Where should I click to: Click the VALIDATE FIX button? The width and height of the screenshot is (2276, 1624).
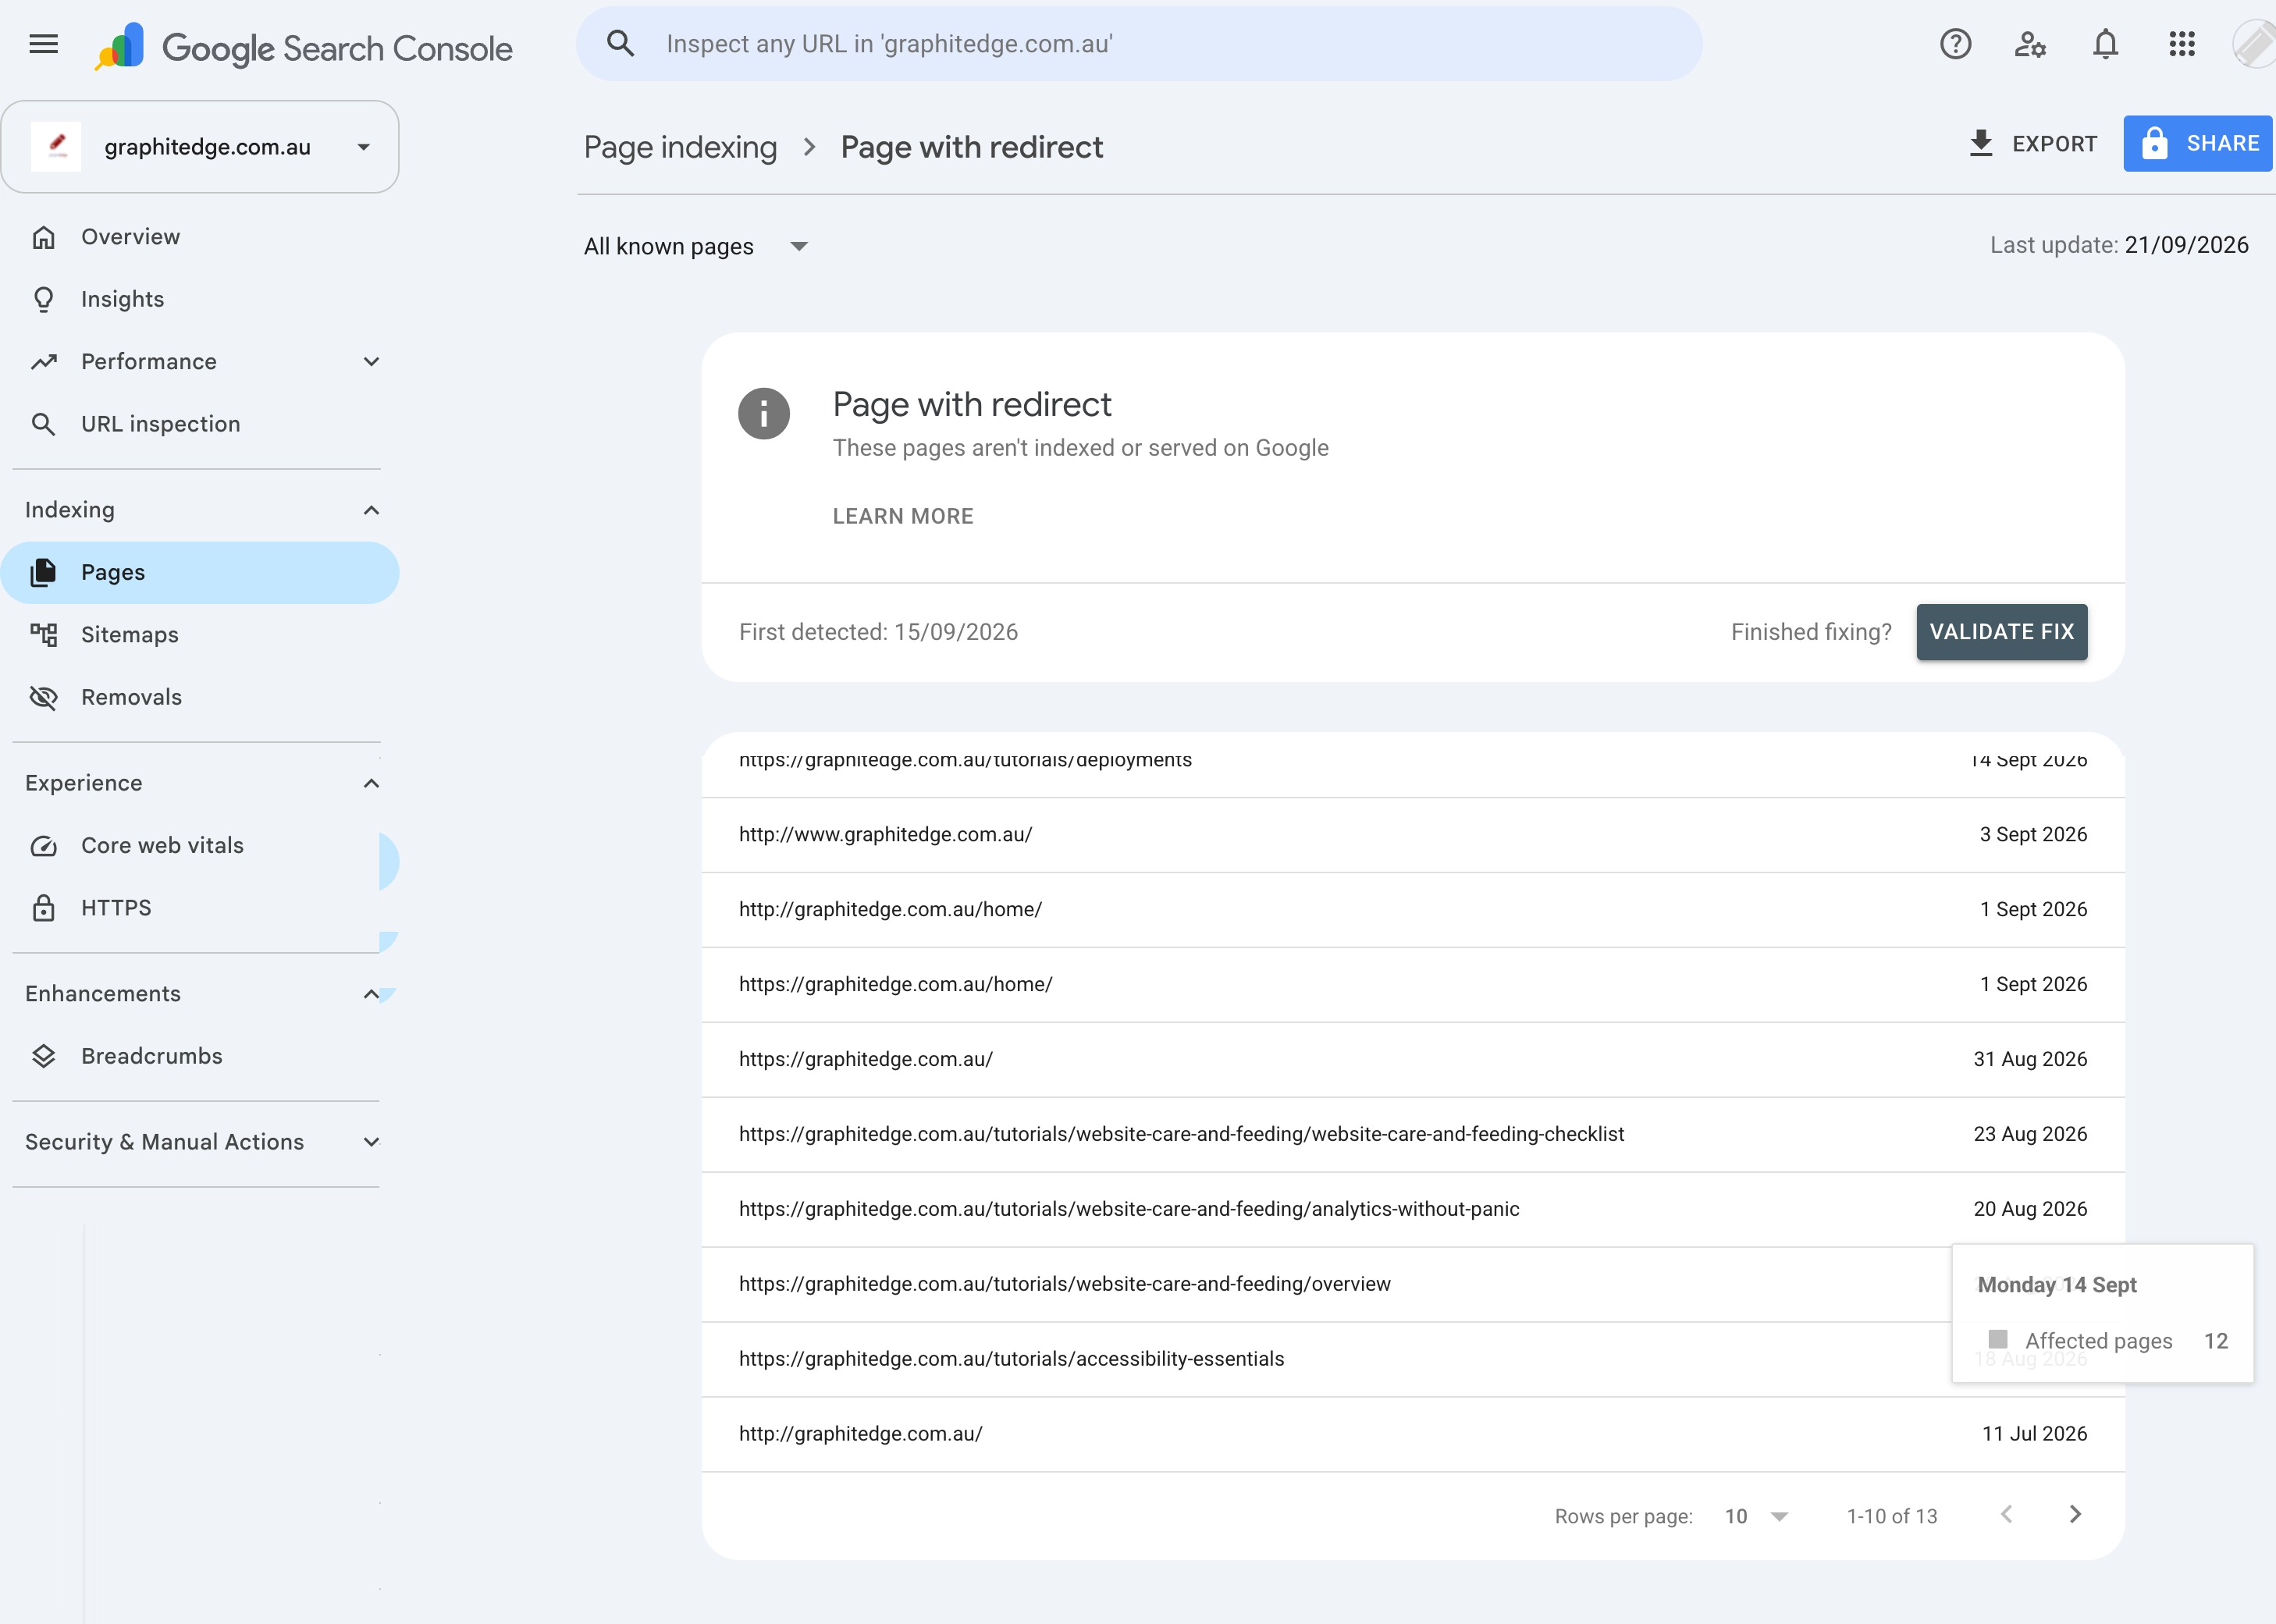pyautogui.click(x=2002, y=632)
